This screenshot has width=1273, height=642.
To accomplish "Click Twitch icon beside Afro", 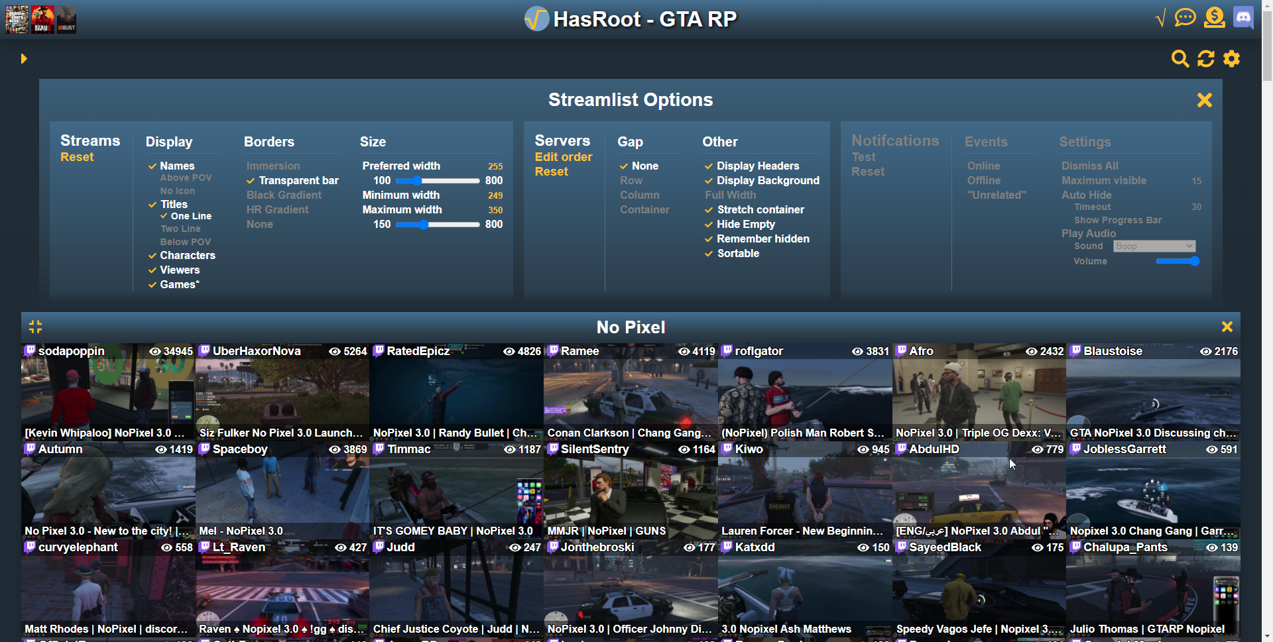I will click(901, 351).
